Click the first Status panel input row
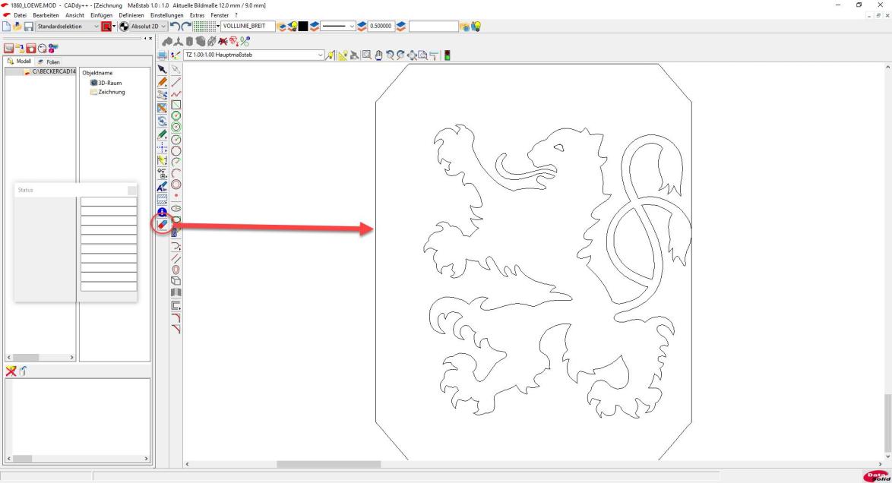The width and height of the screenshot is (892, 483). (109, 201)
